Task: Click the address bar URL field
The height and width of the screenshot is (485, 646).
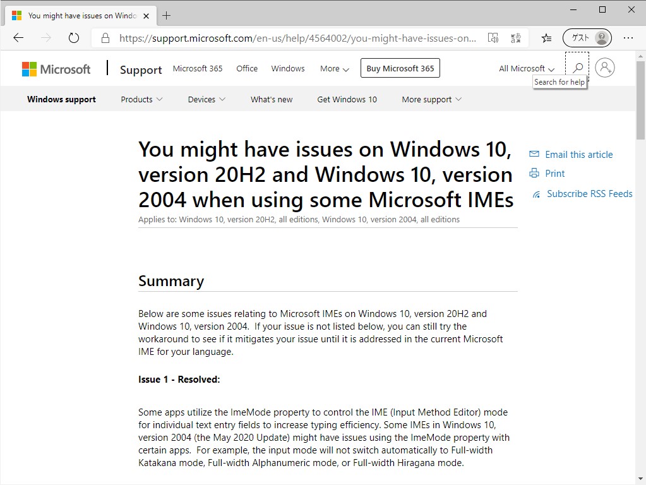Action: pos(297,38)
